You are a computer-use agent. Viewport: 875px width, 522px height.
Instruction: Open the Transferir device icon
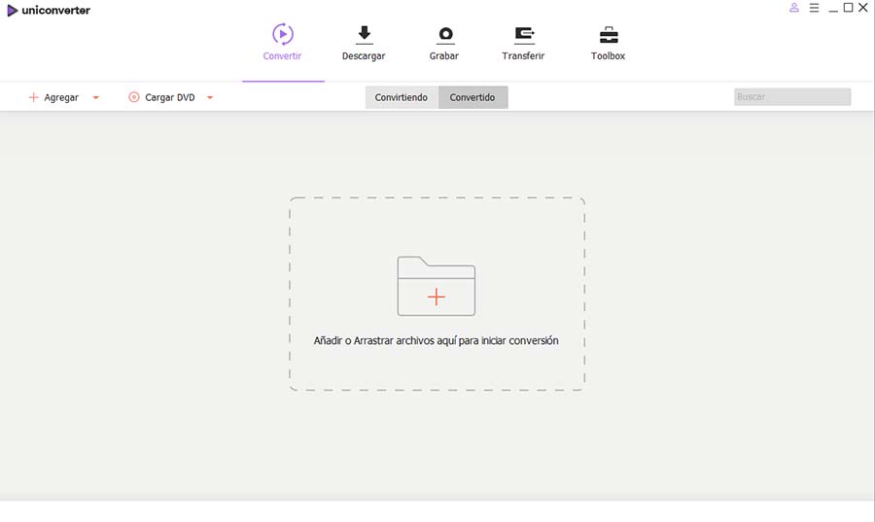click(x=524, y=35)
